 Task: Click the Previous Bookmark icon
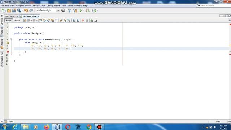click(x=61, y=20)
